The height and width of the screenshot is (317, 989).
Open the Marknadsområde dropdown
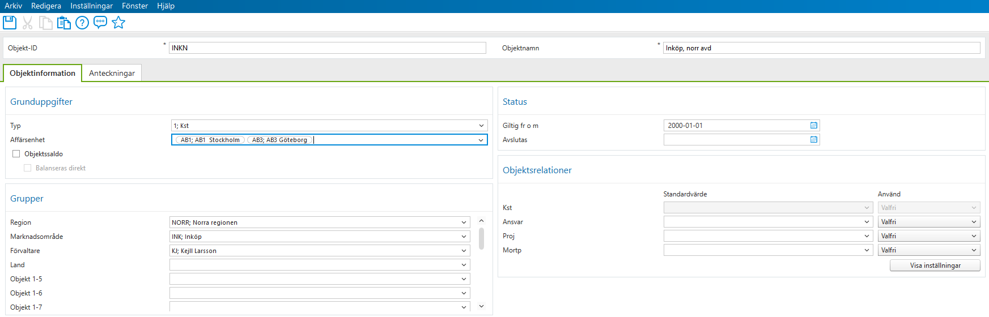464,237
